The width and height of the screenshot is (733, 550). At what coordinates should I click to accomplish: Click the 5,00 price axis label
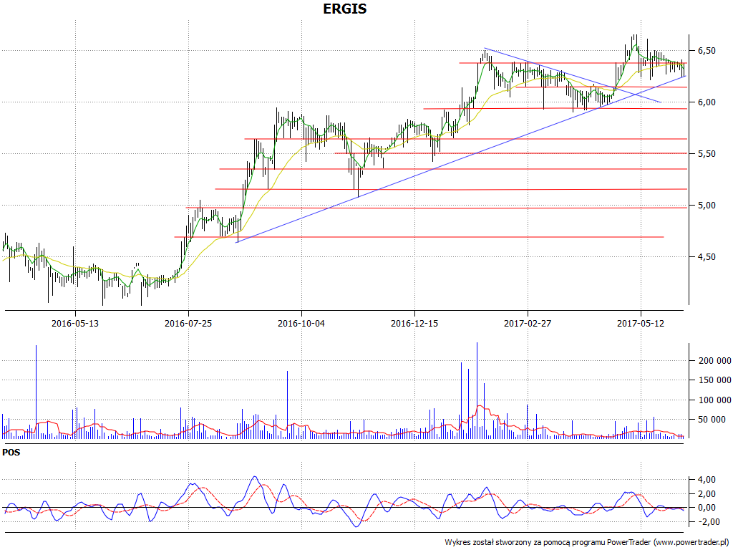coord(707,205)
